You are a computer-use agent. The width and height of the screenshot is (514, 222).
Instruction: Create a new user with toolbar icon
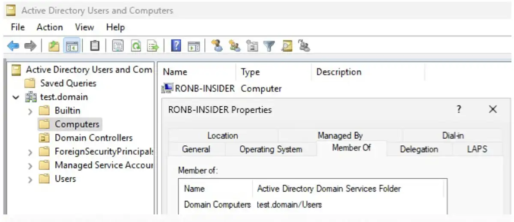click(x=218, y=45)
